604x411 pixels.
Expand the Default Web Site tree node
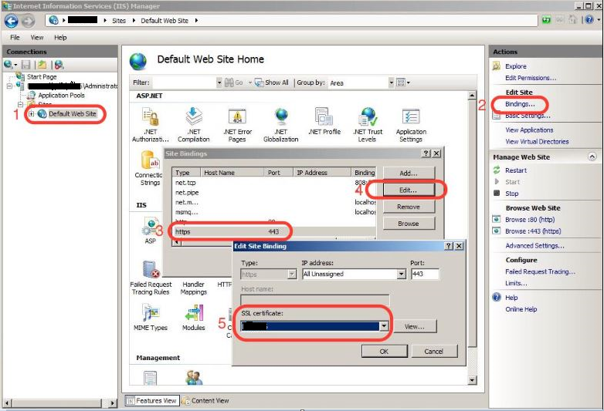(x=32, y=114)
